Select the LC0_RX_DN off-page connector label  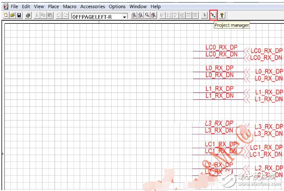point(266,58)
